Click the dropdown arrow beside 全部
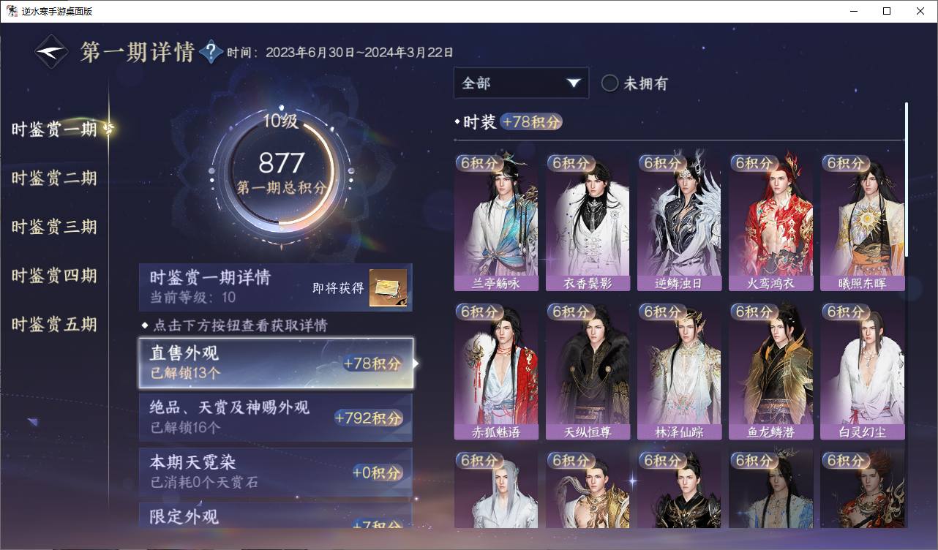Image resolution: width=938 pixels, height=550 pixels. click(573, 83)
